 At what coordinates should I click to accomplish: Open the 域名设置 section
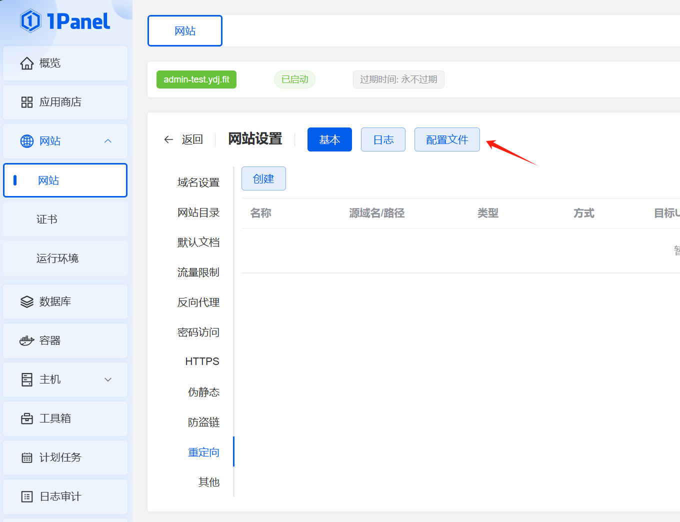[198, 182]
